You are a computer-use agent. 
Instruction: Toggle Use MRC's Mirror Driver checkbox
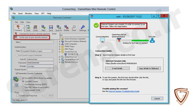pos(23,78)
